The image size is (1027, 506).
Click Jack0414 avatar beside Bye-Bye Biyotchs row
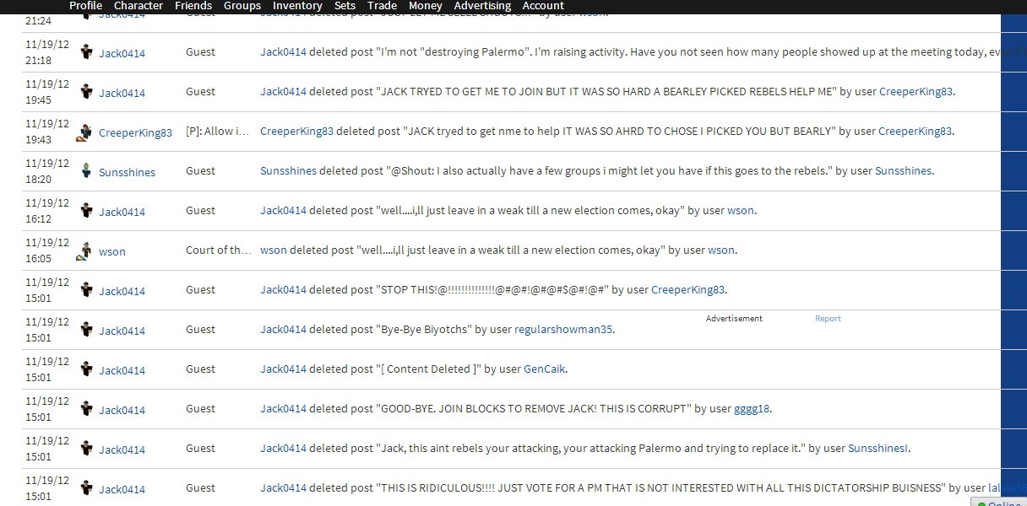(x=86, y=330)
